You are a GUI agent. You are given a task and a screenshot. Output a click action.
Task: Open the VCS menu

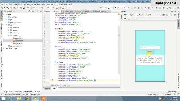(x=58, y=4)
